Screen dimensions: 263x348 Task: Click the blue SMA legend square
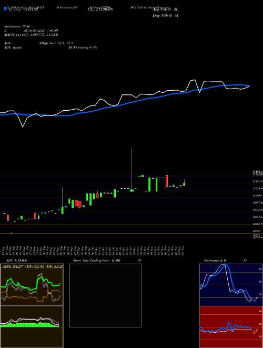tap(5, 9)
